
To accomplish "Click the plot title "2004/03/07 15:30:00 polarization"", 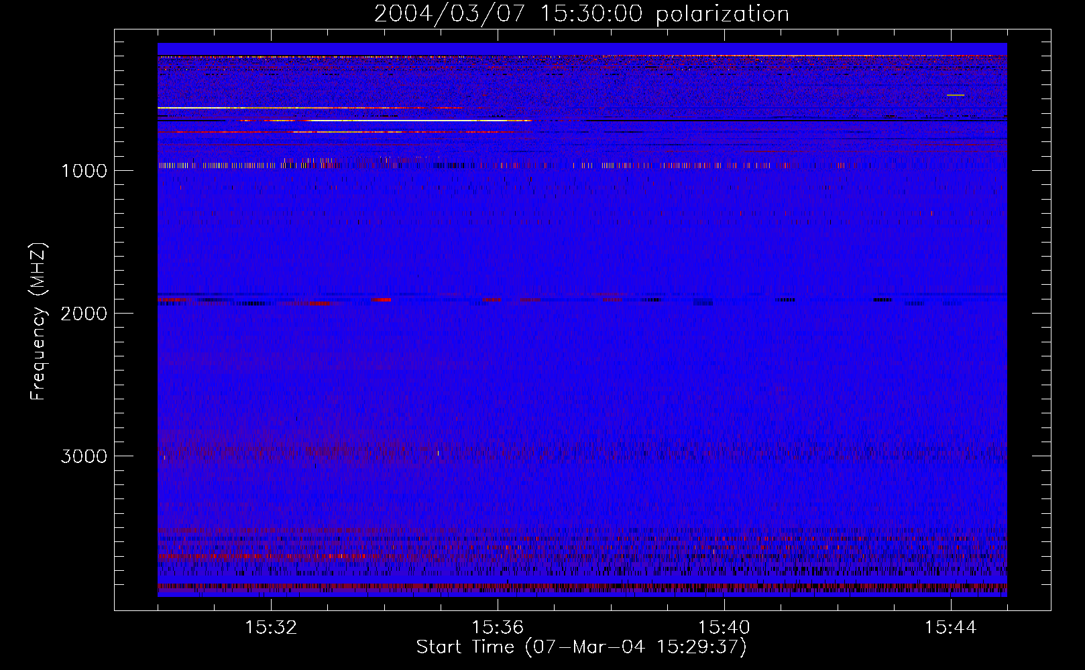I will pos(581,14).
